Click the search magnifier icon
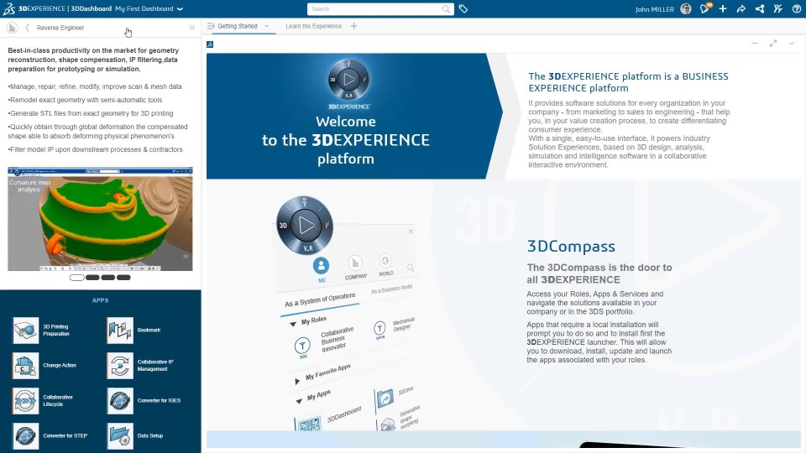The image size is (806, 453). tap(446, 8)
